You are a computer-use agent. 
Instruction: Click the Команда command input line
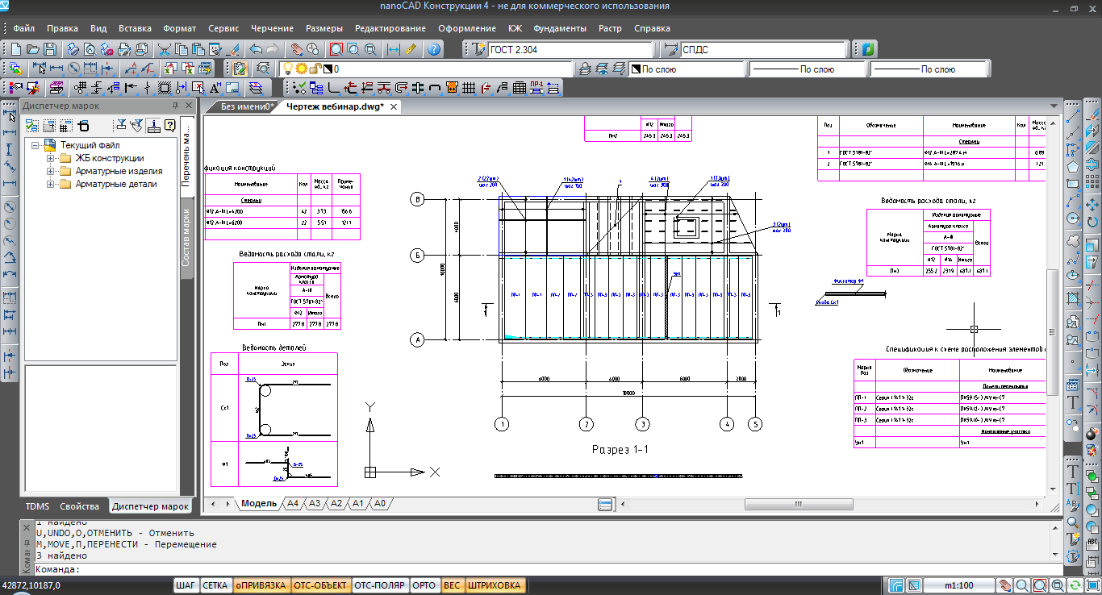pyautogui.click(x=565, y=569)
